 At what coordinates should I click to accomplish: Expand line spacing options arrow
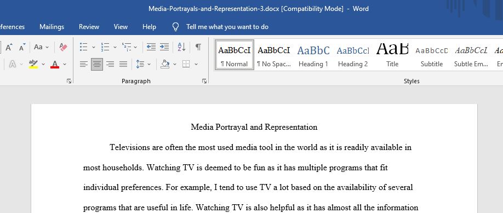pos(149,65)
